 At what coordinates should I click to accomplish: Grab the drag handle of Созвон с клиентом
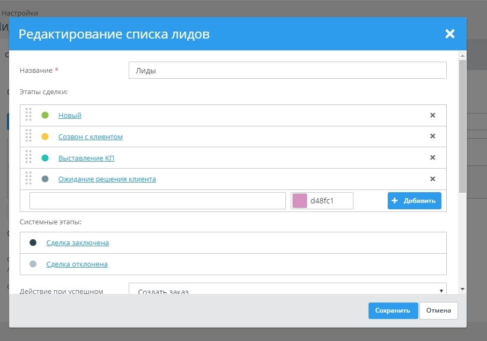click(28, 135)
